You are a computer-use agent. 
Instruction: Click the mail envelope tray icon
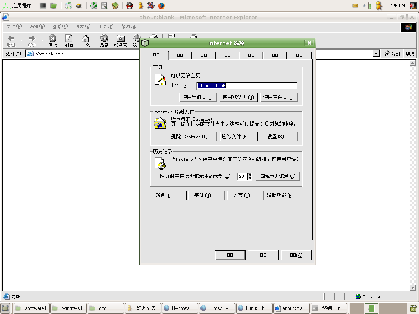355,6
